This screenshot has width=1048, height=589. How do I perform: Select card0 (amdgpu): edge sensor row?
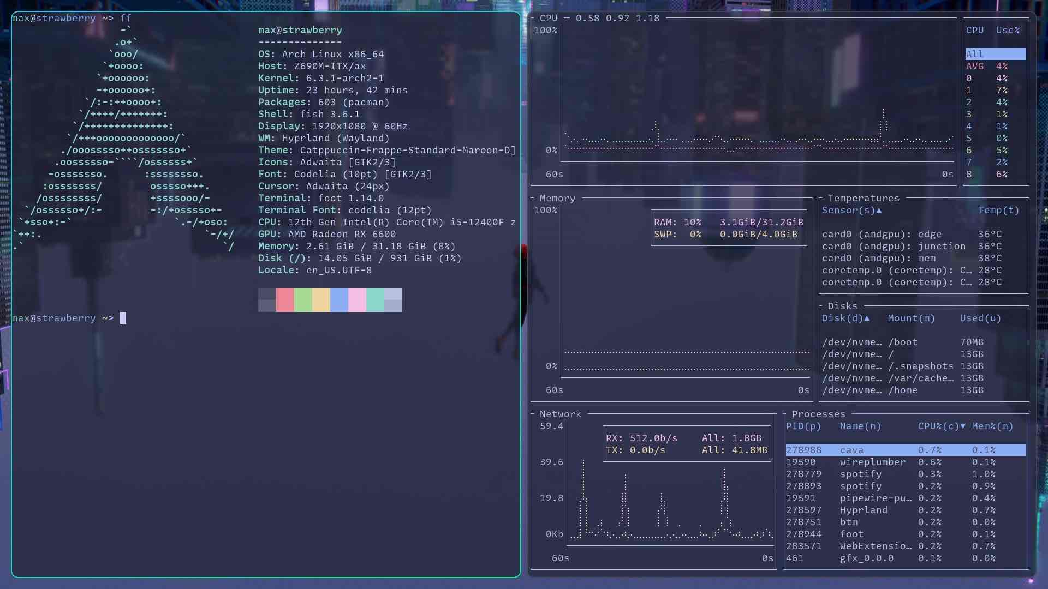924,234
